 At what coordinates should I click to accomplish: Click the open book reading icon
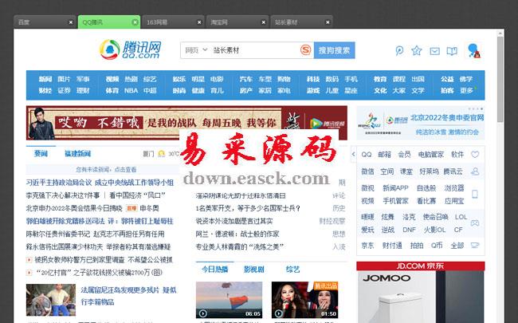[452, 51]
